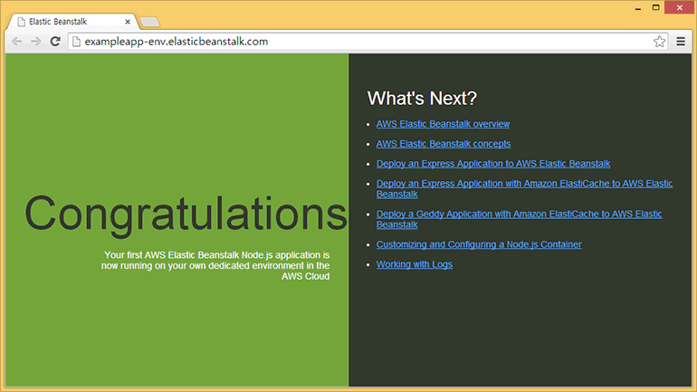
Task: Click the Congratulations heading text
Action: 186,215
